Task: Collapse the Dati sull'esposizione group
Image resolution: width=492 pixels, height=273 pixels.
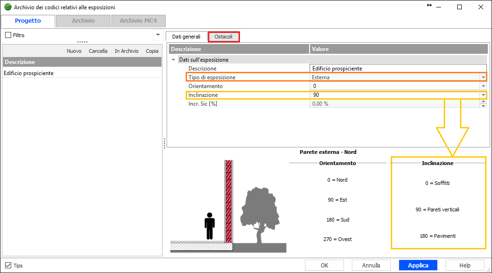Action: 174,60
